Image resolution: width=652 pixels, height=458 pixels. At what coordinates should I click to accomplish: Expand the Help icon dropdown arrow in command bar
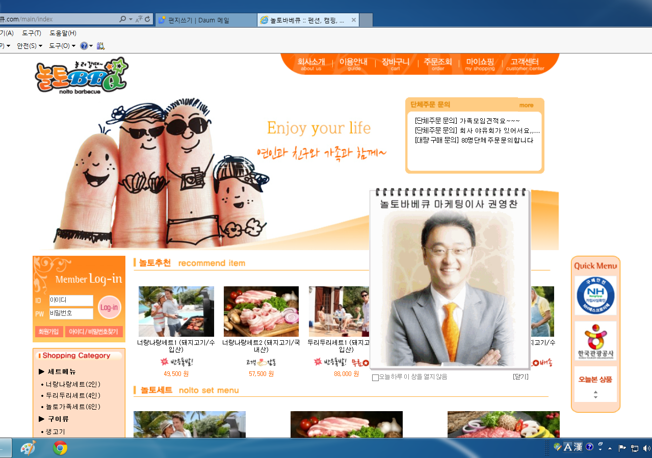click(91, 46)
